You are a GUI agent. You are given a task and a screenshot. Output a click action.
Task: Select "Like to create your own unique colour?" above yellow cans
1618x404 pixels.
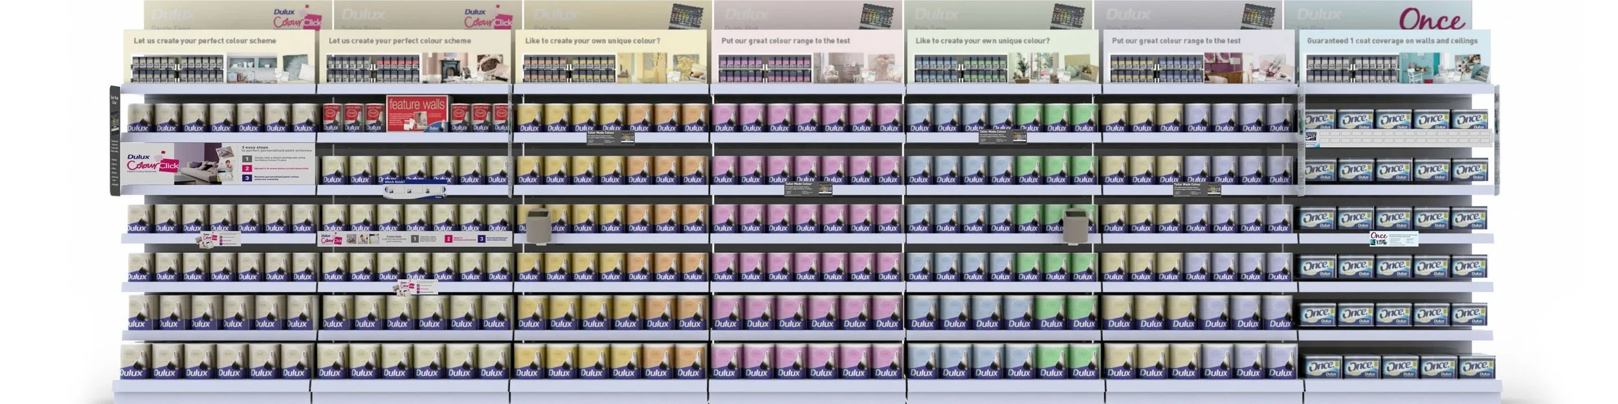pyautogui.click(x=592, y=41)
